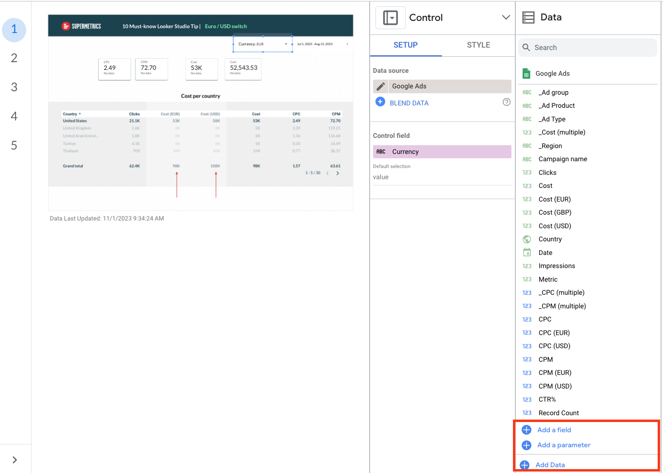Click the ABC icon beside Campaign name
This screenshot has height=473, width=663.
[x=527, y=159]
